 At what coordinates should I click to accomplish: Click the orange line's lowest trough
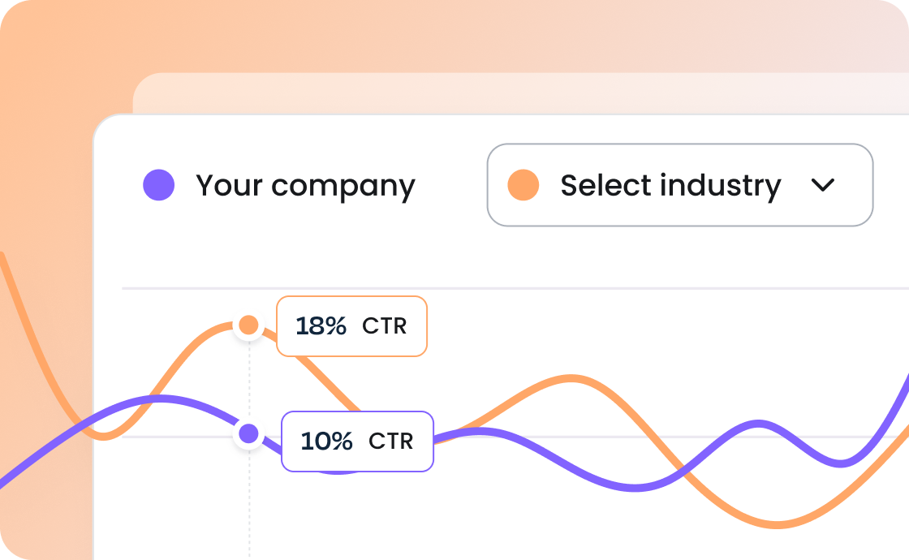[778, 525]
